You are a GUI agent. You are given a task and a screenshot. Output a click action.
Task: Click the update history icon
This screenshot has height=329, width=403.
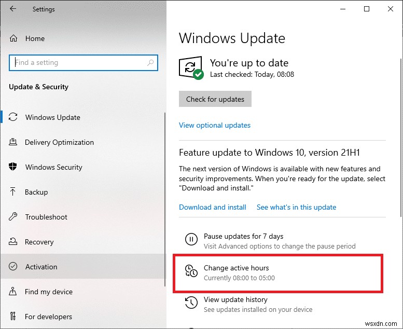[191, 304]
